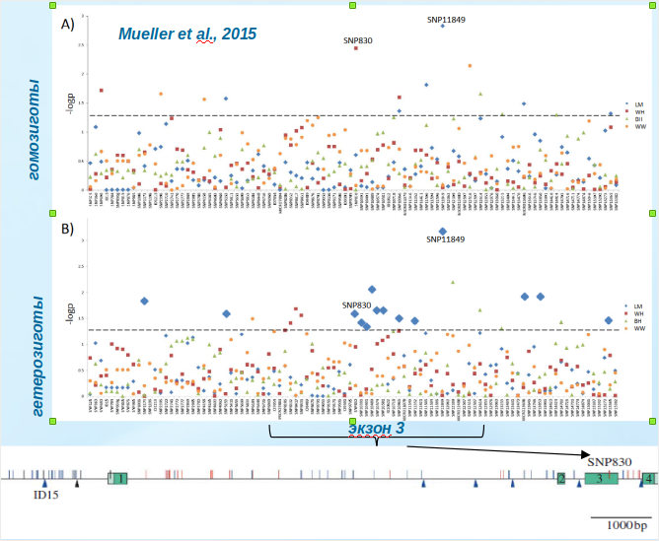659x541 pixels.
Task: Click the WW legend entry in panel A
Action: pos(635,127)
